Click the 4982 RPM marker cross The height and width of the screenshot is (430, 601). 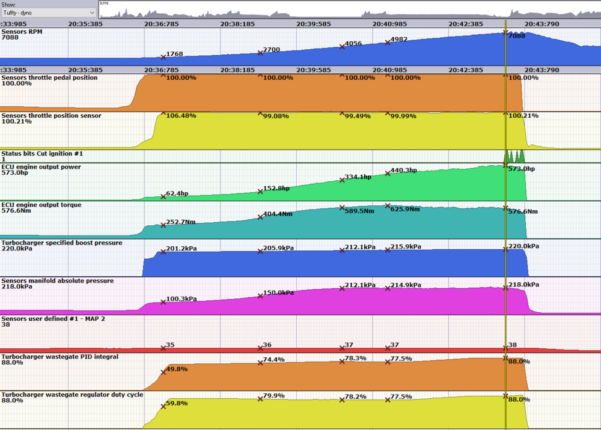click(x=388, y=43)
